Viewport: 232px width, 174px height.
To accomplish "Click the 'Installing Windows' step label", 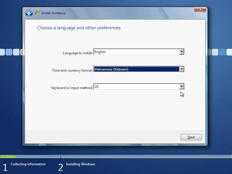I will (x=81, y=164).
